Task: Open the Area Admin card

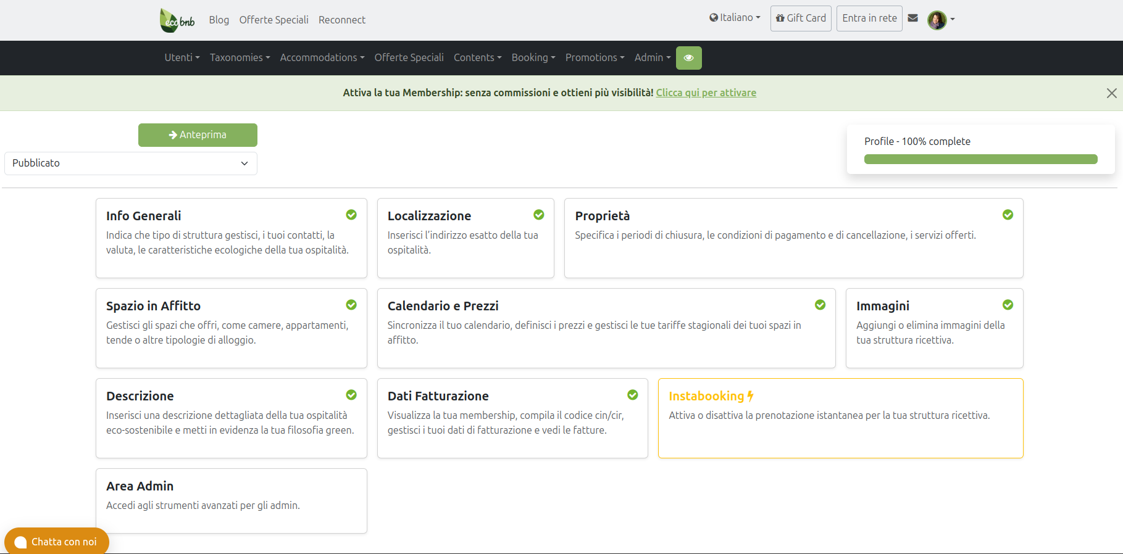Action: click(231, 500)
